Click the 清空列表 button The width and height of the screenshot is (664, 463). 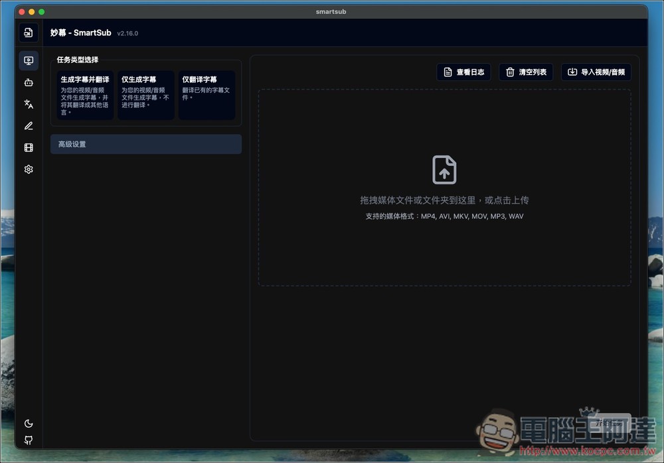(x=526, y=72)
